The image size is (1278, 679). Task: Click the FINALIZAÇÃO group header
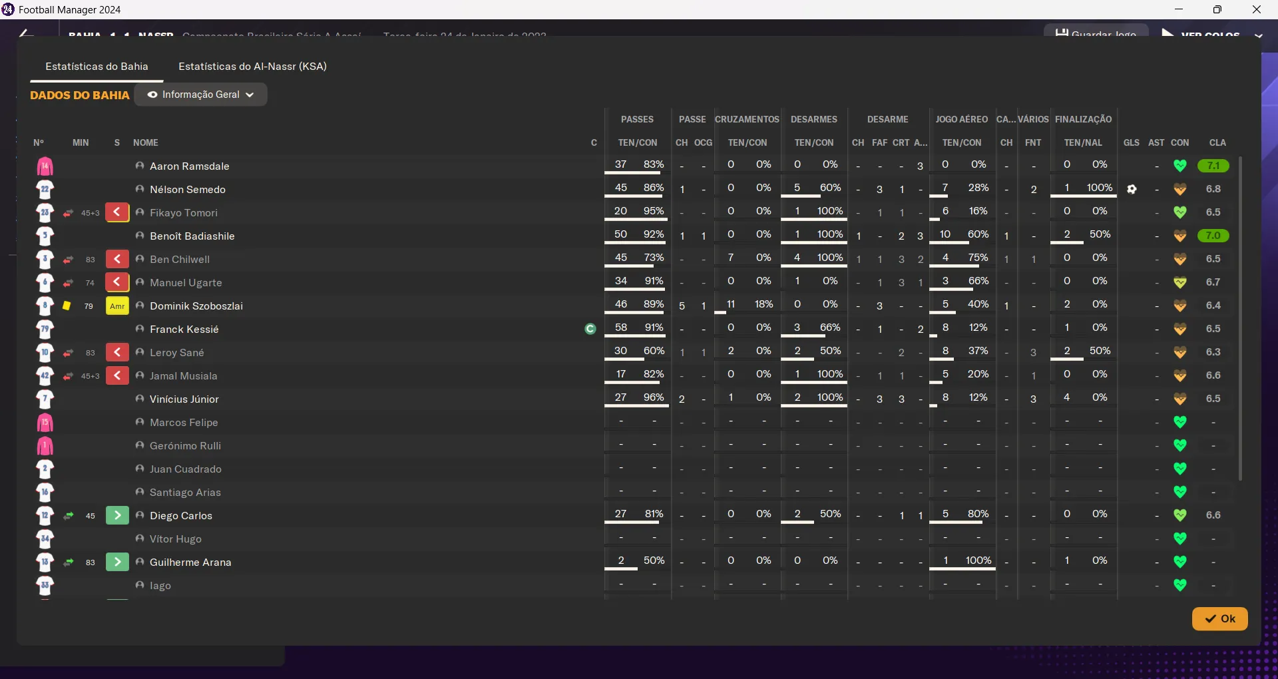tap(1084, 120)
